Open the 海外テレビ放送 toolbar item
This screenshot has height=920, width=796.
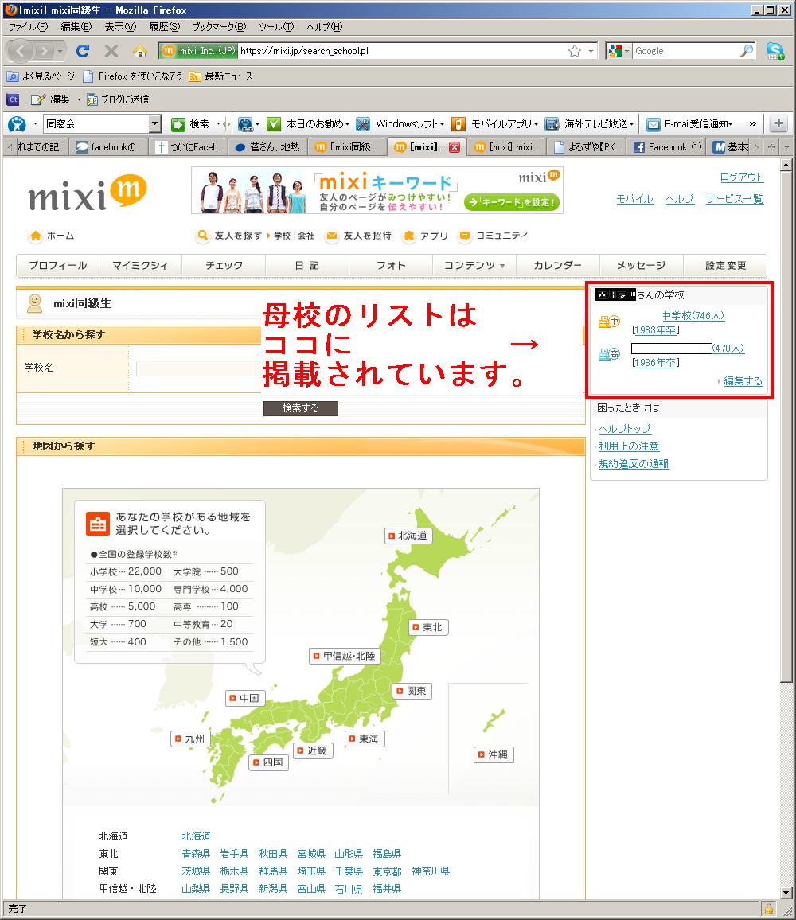pyautogui.click(x=589, y=124)
